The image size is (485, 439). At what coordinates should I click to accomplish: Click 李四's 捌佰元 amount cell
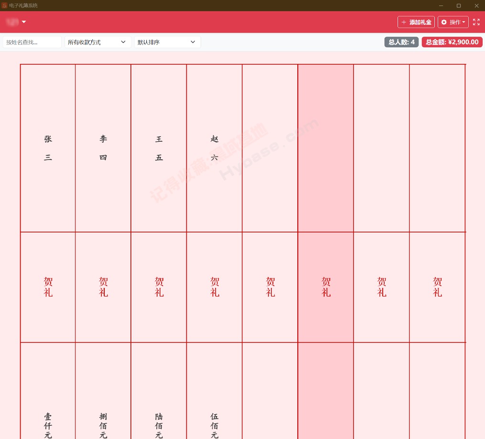coord(103,425)
